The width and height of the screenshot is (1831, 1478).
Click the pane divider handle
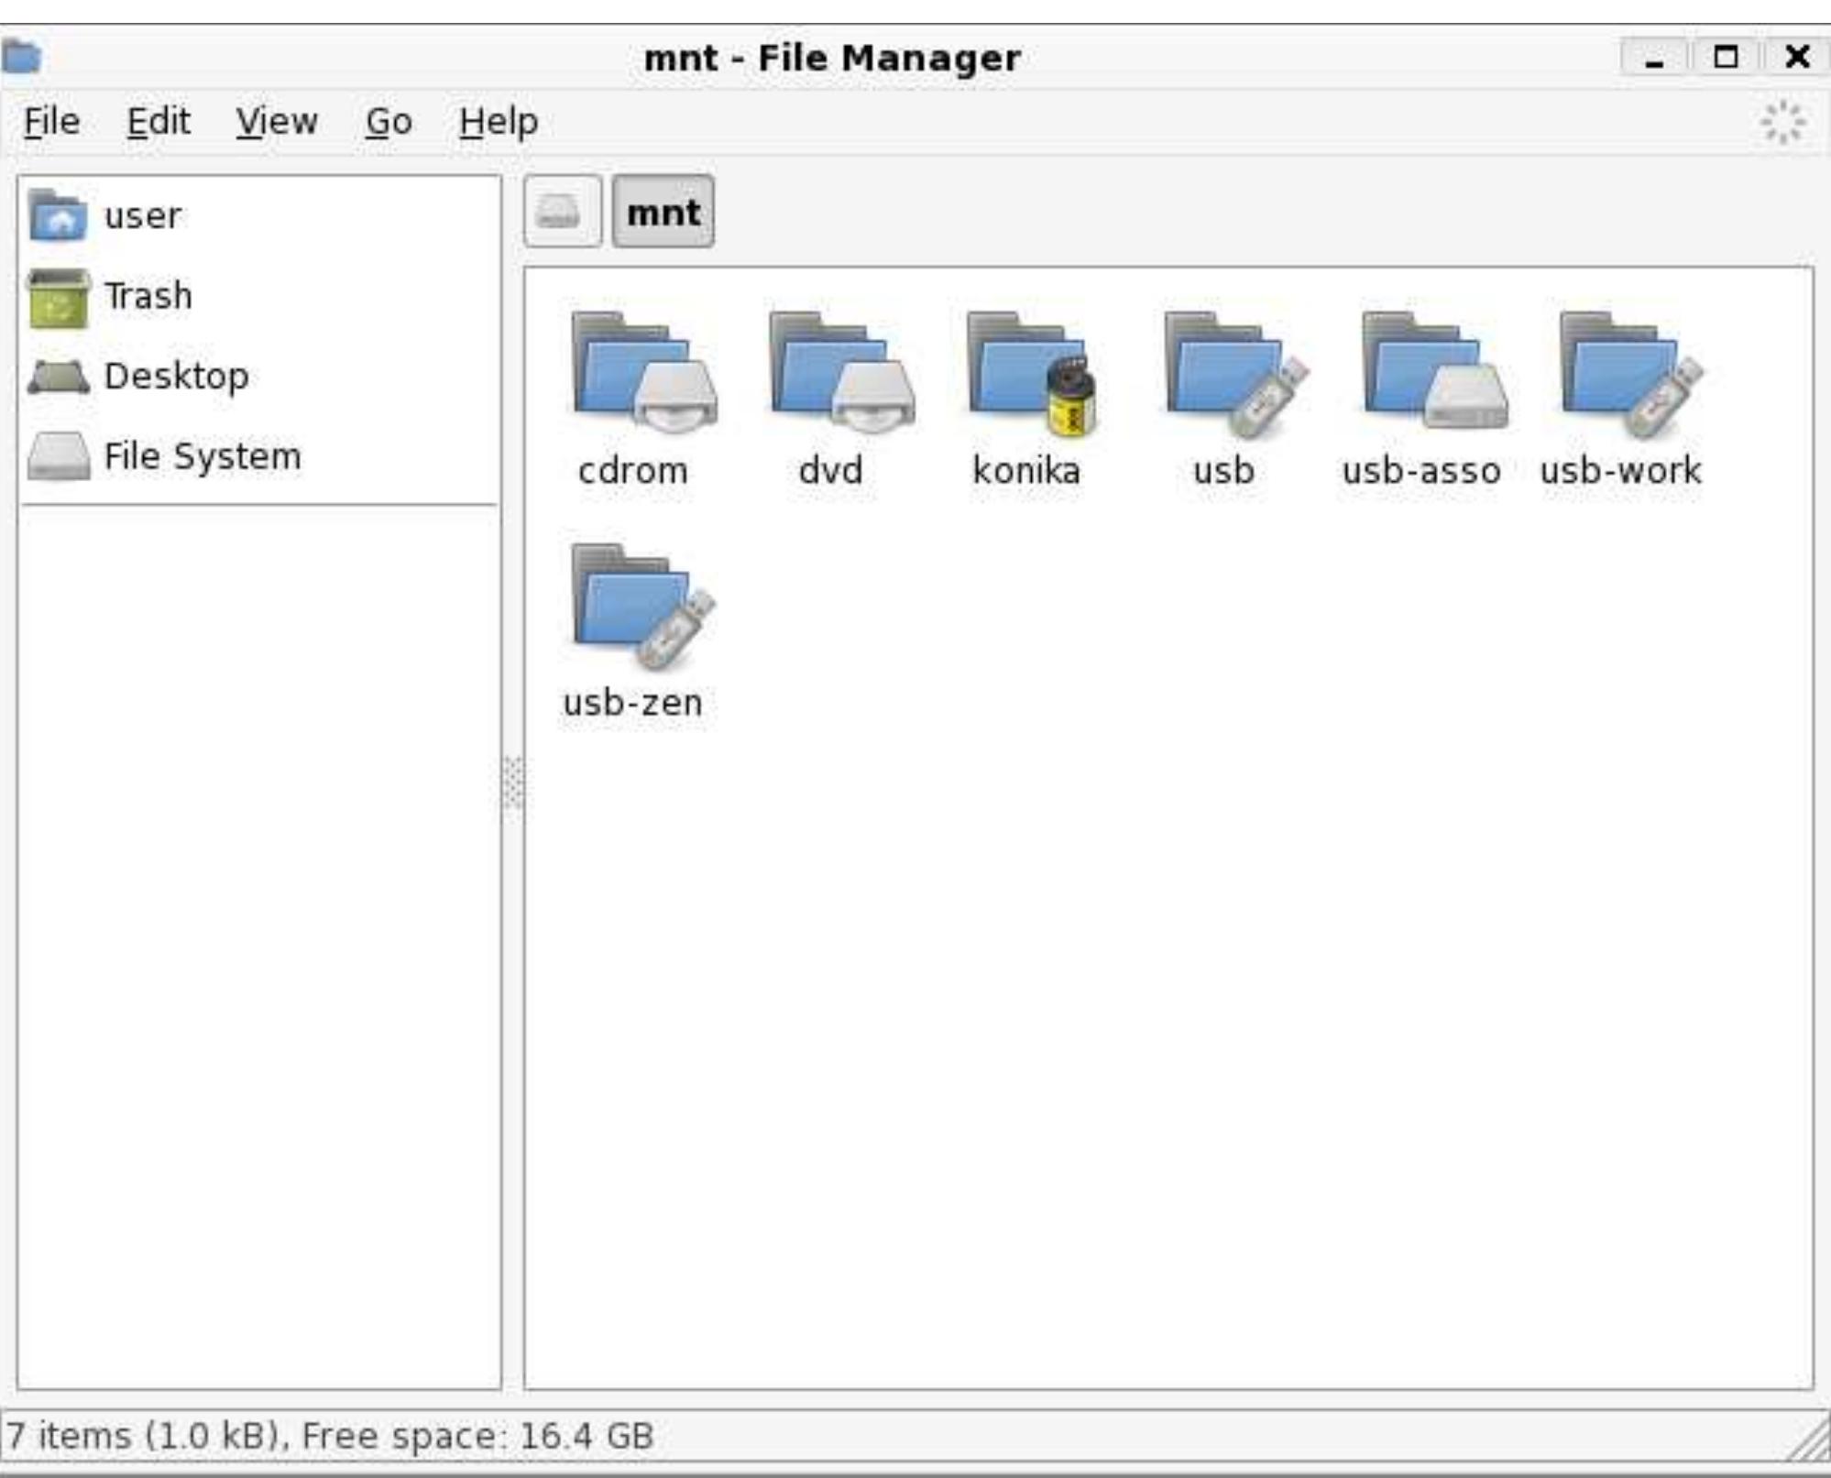pyautogui.click(x=512, y=783)
